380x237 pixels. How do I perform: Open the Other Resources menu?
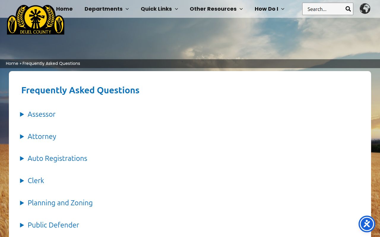pos(216,9)
